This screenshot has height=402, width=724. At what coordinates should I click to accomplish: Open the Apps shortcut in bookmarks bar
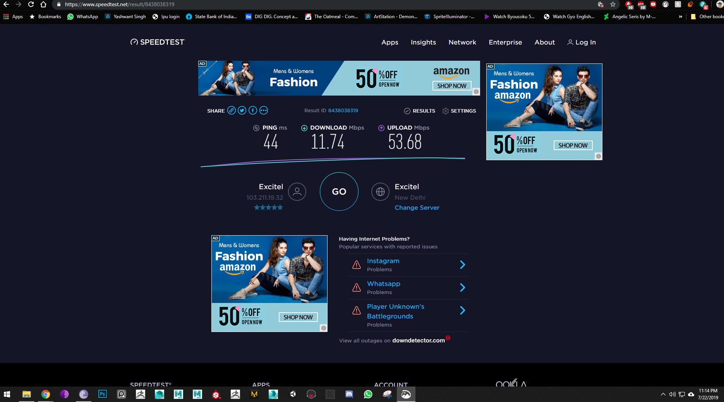[13, 17]
